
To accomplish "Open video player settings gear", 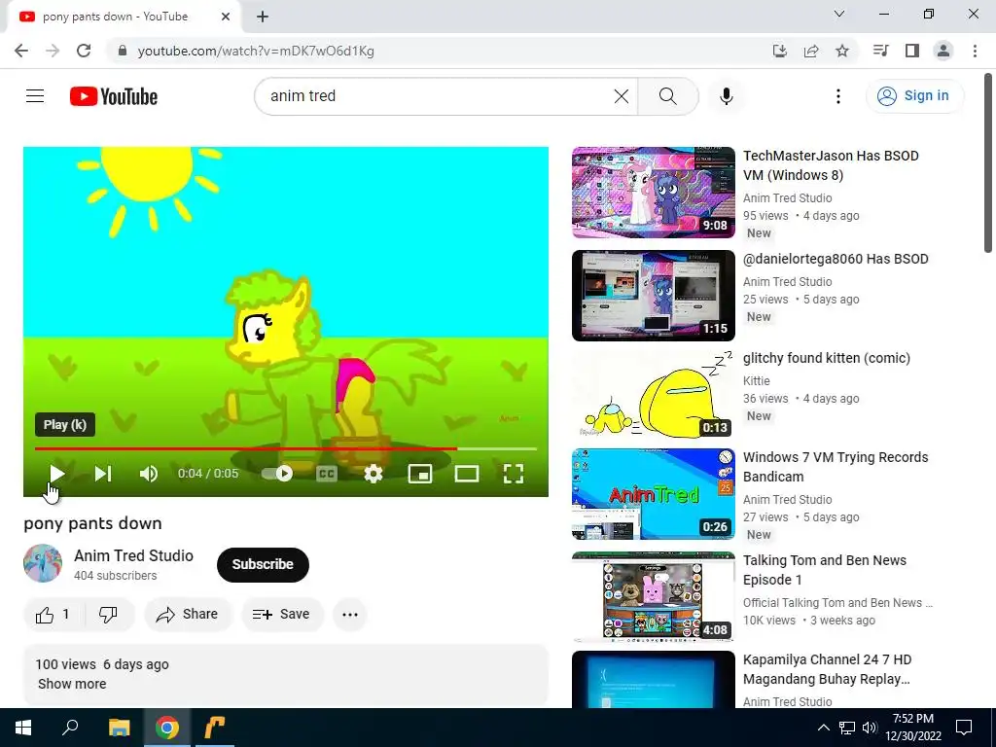I will point(373,474).
